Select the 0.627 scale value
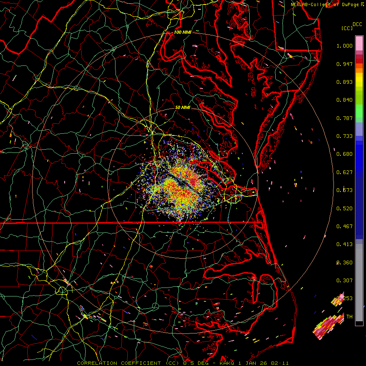 click(x=344, y=172)
